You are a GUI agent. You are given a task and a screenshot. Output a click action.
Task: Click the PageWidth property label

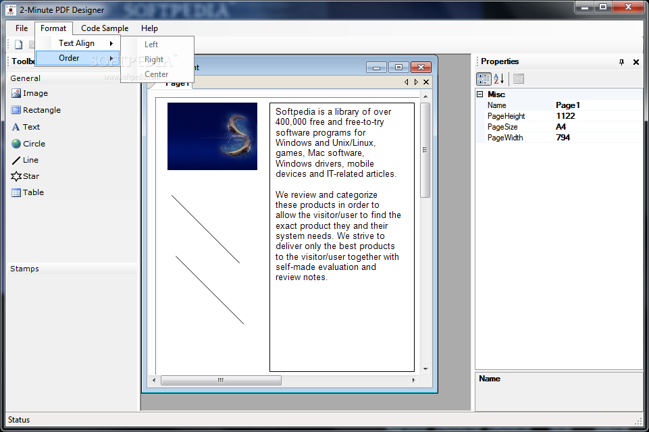coord(505,138)
